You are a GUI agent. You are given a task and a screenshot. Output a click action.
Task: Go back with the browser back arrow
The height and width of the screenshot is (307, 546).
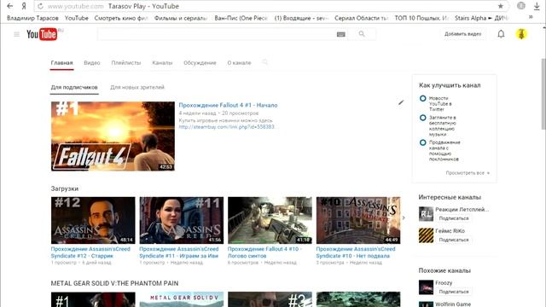pos(9,6)
